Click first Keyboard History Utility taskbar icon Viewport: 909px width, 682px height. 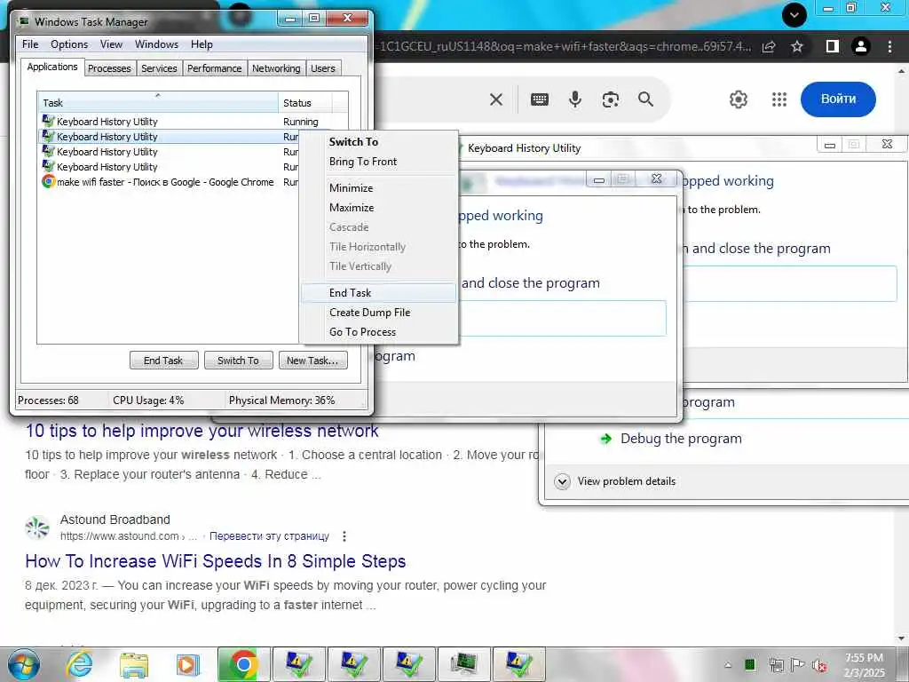[299, 664]
